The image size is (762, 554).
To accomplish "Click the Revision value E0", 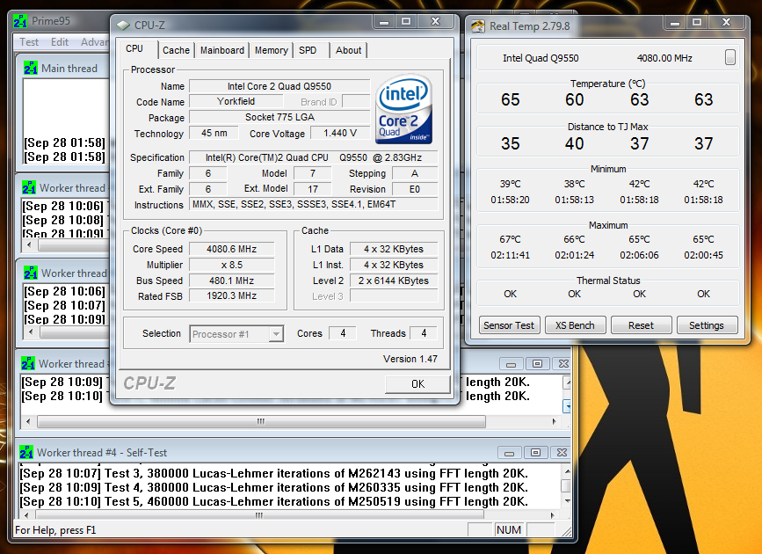I will (415, 189).
